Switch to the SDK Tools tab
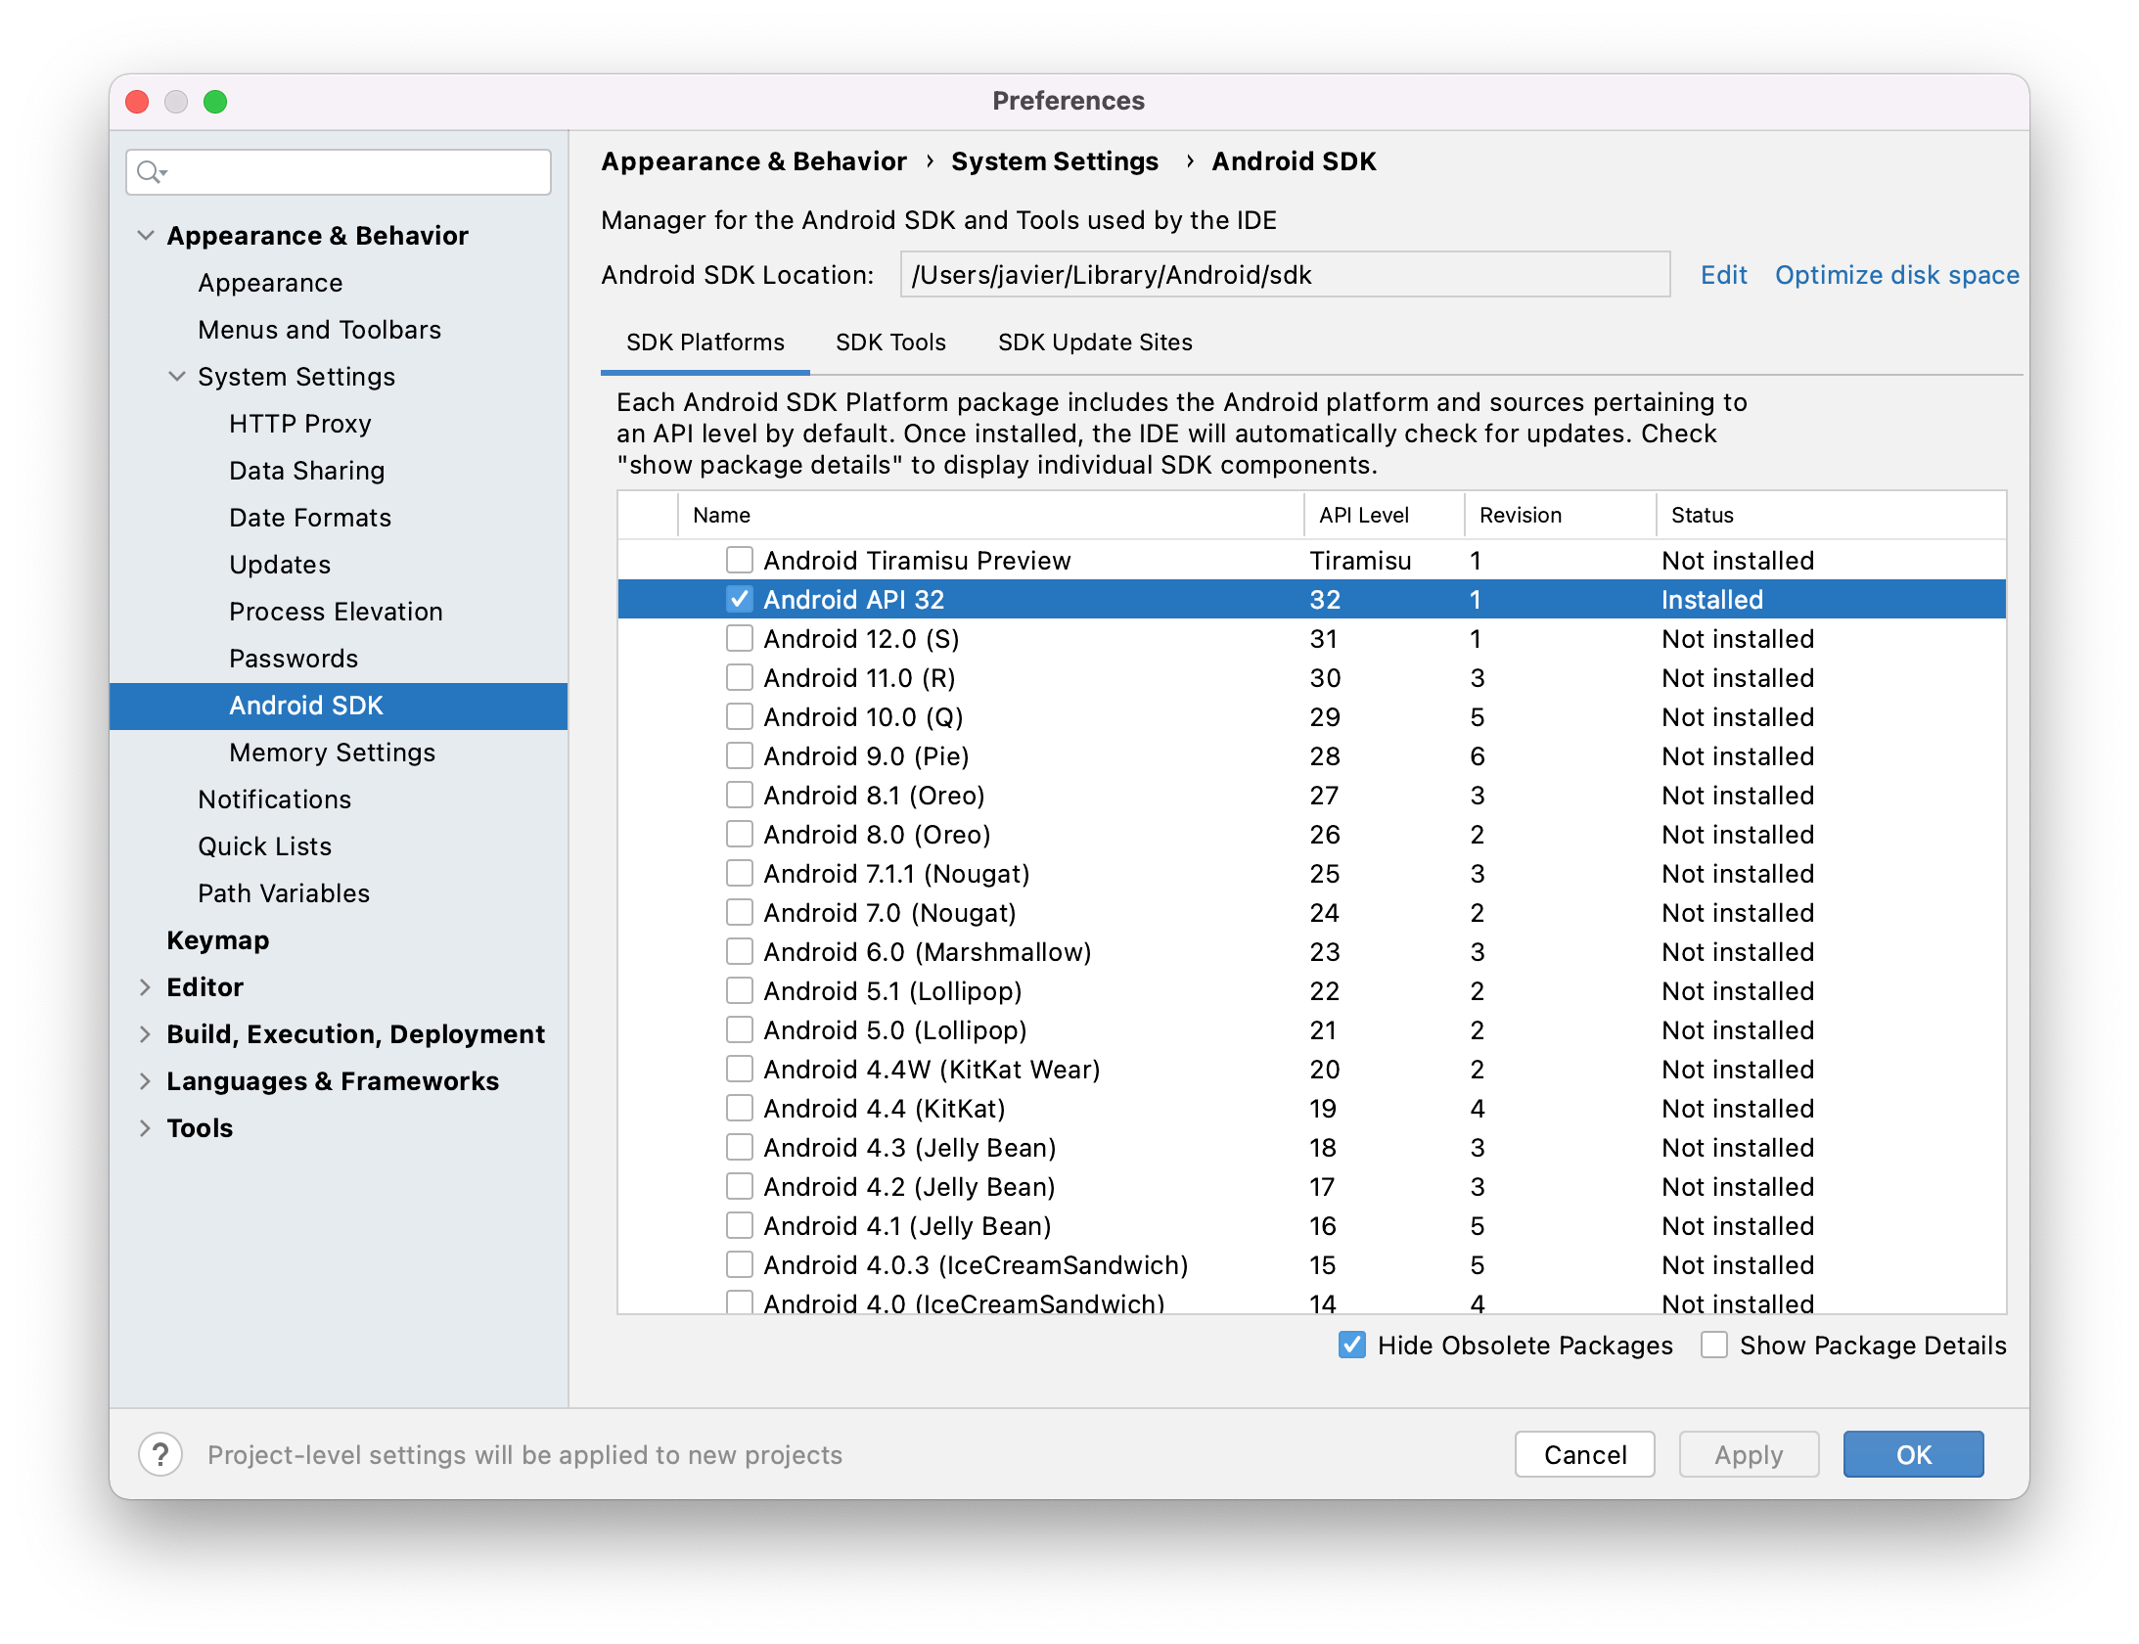Image resolution: width=2139 pixels, height=1644 pixels. tap(890, 342)
